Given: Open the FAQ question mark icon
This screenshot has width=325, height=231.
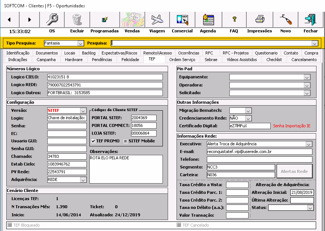Looking at the screenshot, I should tap(234, 19).
